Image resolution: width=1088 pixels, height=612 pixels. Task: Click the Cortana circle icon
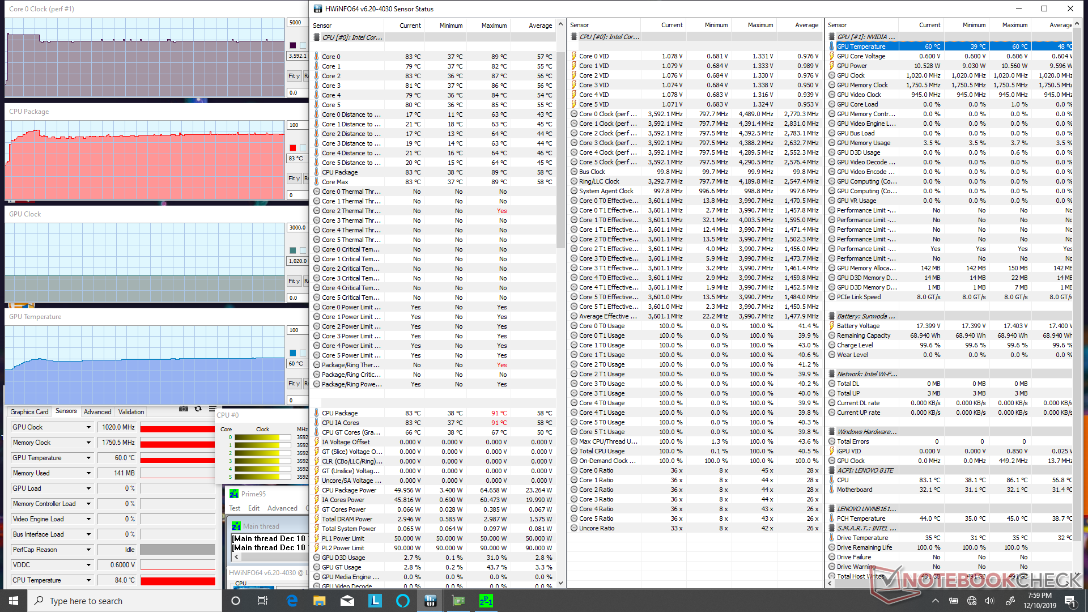(236, 601)
